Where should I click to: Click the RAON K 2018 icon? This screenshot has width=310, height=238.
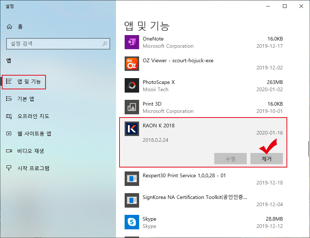pyautogui.click(x=132, y=129)
